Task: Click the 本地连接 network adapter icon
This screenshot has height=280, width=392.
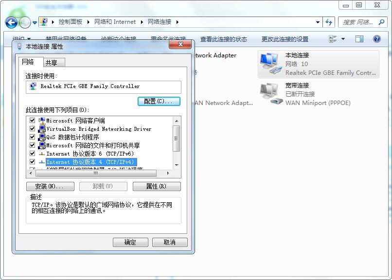Action: [270, 64]
